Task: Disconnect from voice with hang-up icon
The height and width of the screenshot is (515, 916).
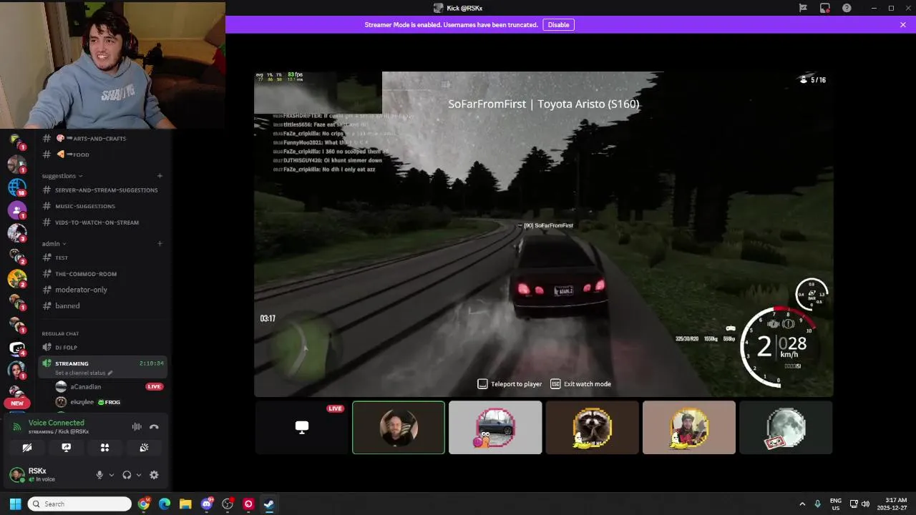Action: [154, 427]
